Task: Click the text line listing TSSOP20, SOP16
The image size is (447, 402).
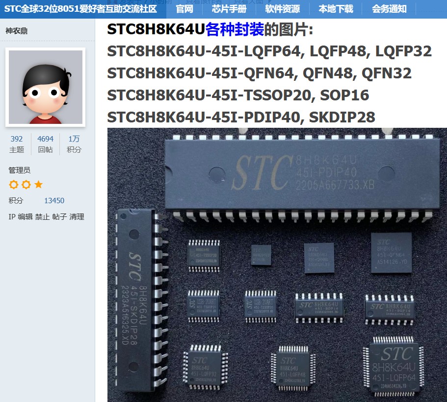Action: [238, 95]
